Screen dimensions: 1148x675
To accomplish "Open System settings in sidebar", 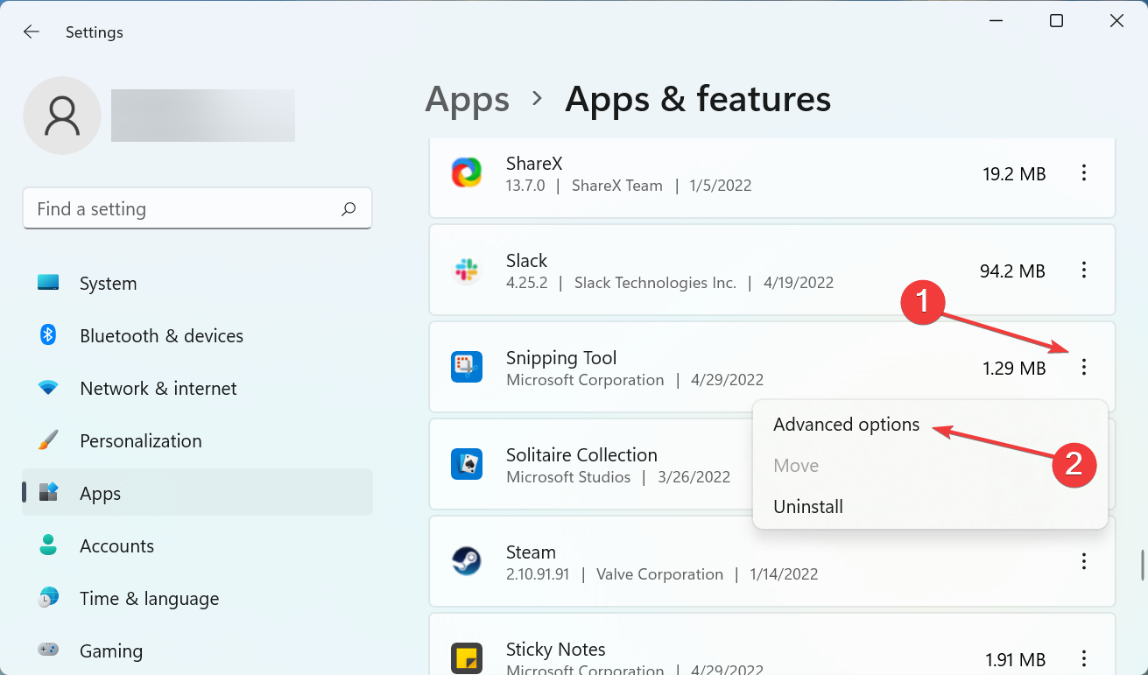I will pyautogui.click(x=108, y=283).
